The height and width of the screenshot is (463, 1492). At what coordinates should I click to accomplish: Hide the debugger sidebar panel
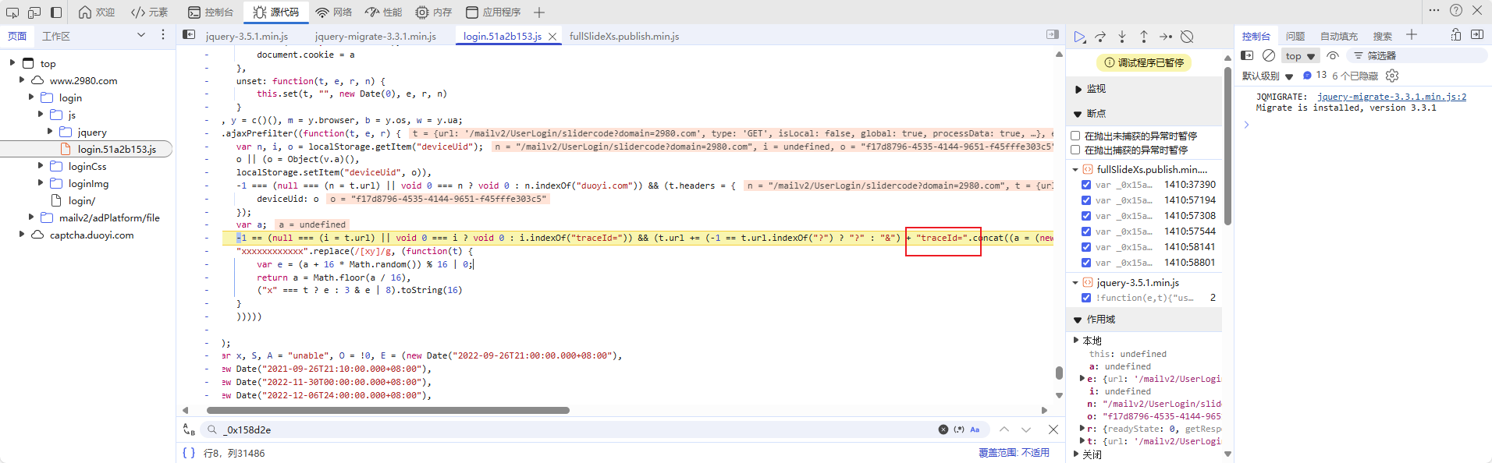(1053, 34)
